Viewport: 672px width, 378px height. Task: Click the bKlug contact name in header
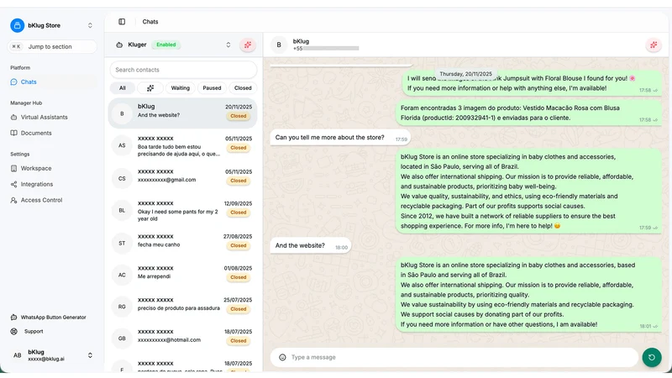point(301,41)
